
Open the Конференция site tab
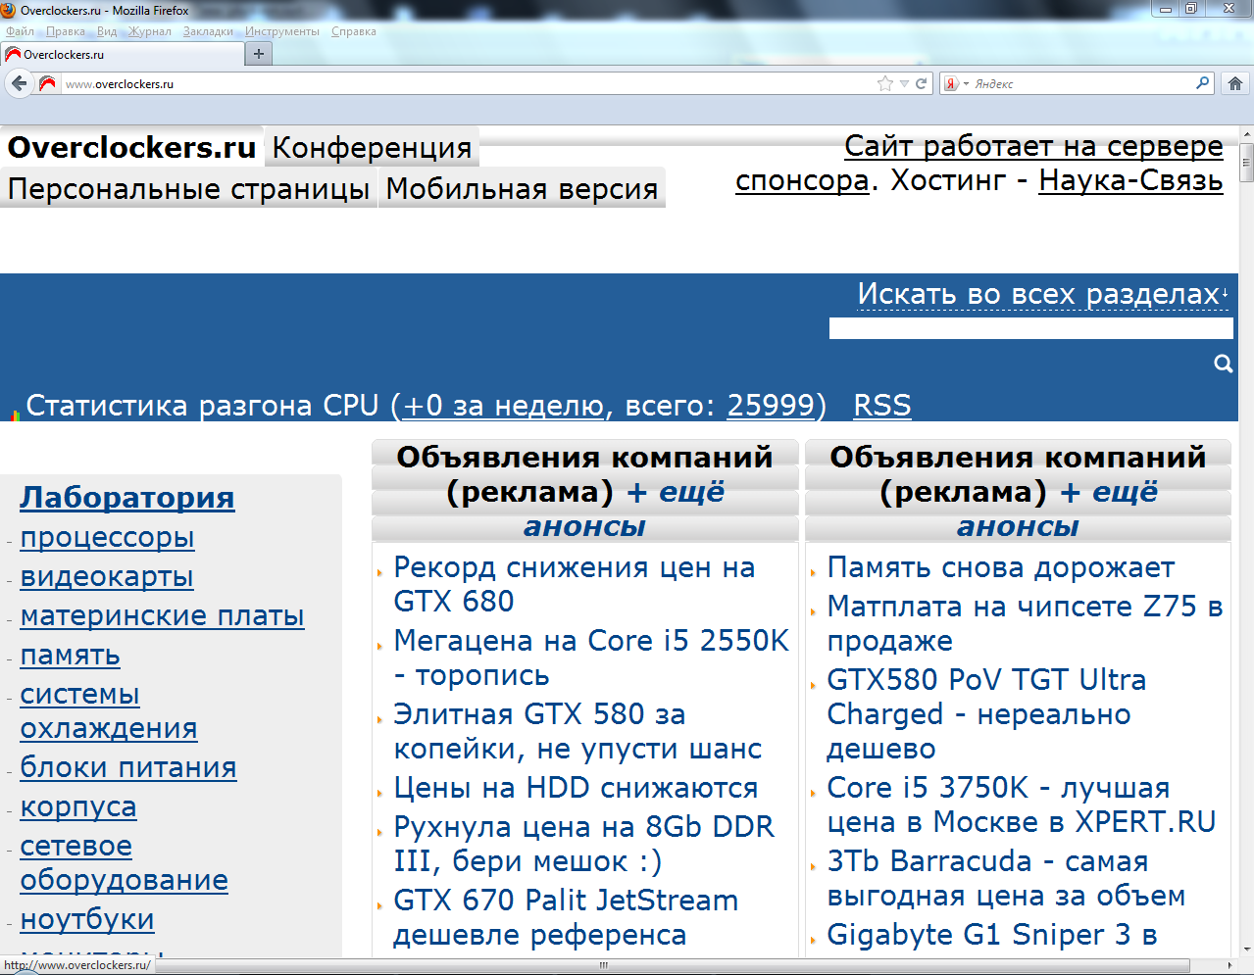pyautogui.click(x=372, y=148)
